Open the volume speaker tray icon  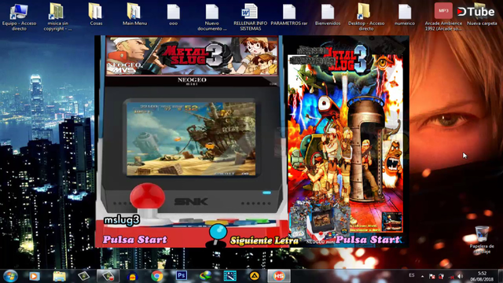pyautogui.click(x=461, y=276)
